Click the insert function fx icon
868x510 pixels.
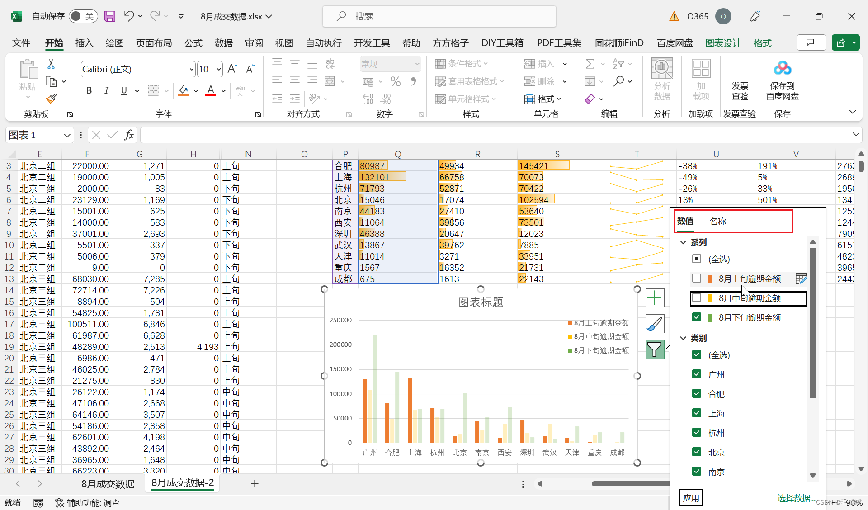tap(129, 135)
